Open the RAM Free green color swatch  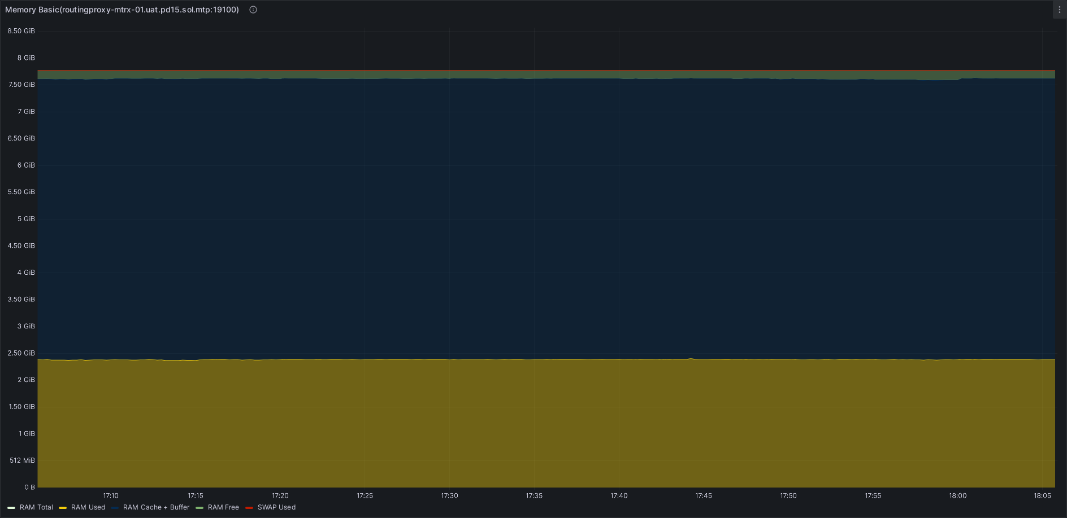[199, 508]
